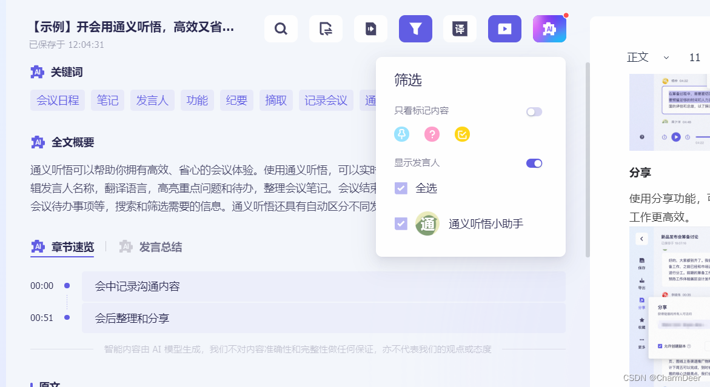Screen dimensions: 710x387
Task: Select the blue pin marker filter
Action: (401, 134)
